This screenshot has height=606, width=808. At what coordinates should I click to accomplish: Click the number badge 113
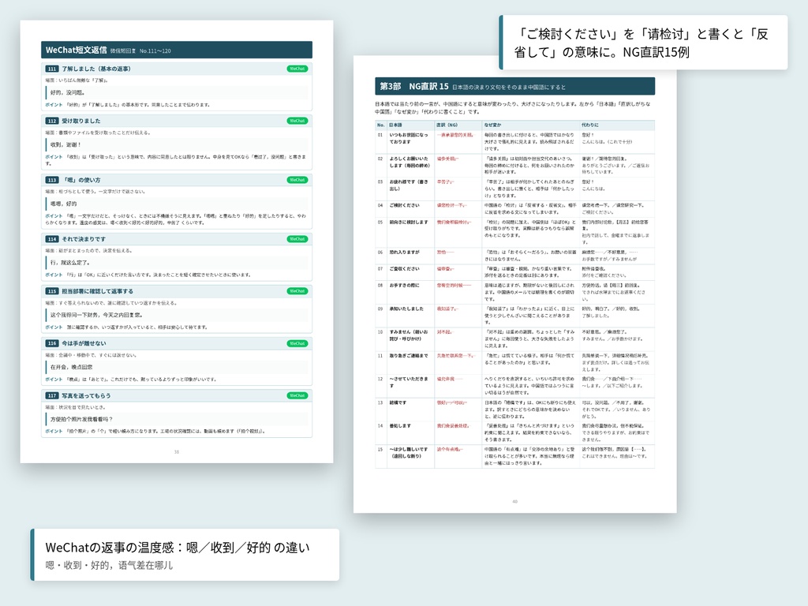52,180
